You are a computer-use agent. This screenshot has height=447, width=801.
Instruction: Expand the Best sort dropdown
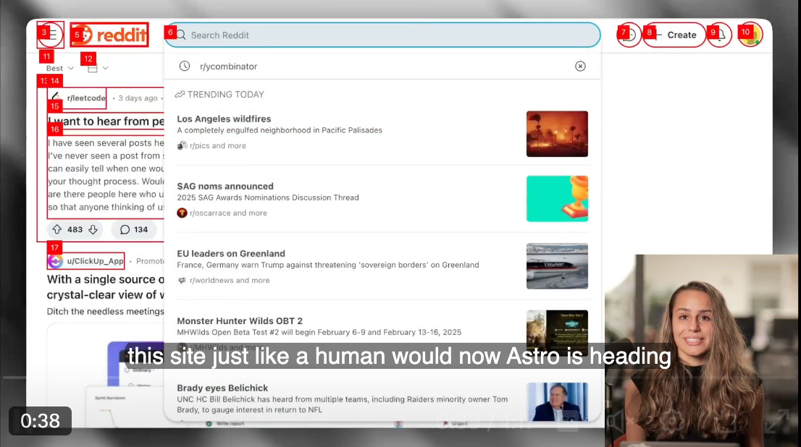pyautogui.click(x=60, y=68)
